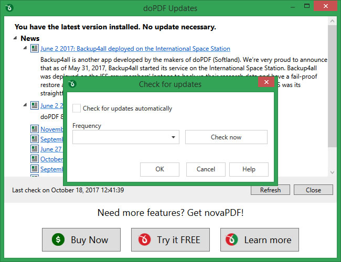Image resolution: width=341 pixels, height=262 pixels.
Task: Click news icon beside first September item
Action: pyautogui.click(x=34, y=139)
